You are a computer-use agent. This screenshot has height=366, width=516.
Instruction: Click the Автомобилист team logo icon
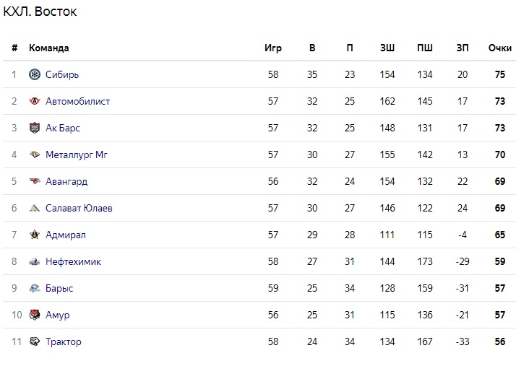tap(35, 101)
